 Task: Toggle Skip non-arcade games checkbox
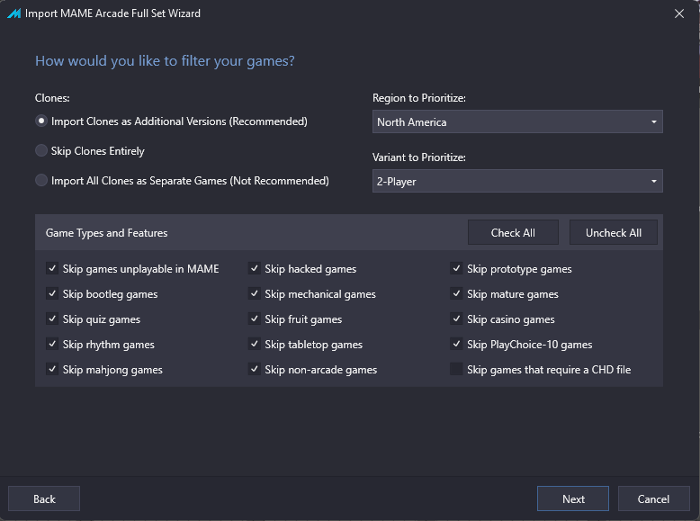click(255, 369)
